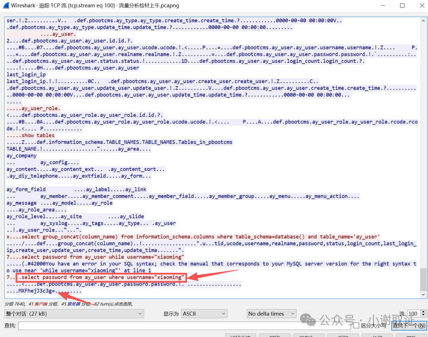Click the Wireshark icon in the title bar
Viewport: 428px width, 337px height.
pyautogui.click(x=6, y=6)
